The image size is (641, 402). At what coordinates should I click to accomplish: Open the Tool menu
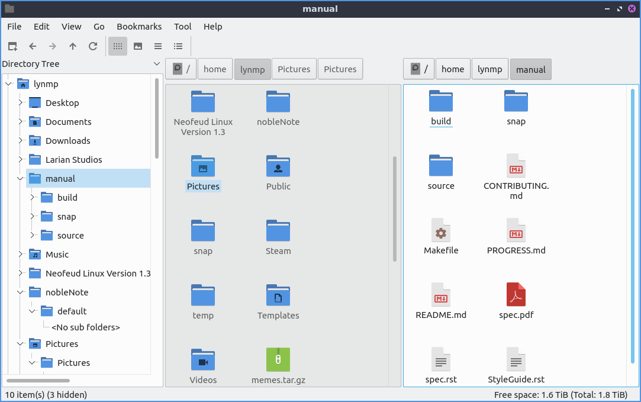click(182, 27)
